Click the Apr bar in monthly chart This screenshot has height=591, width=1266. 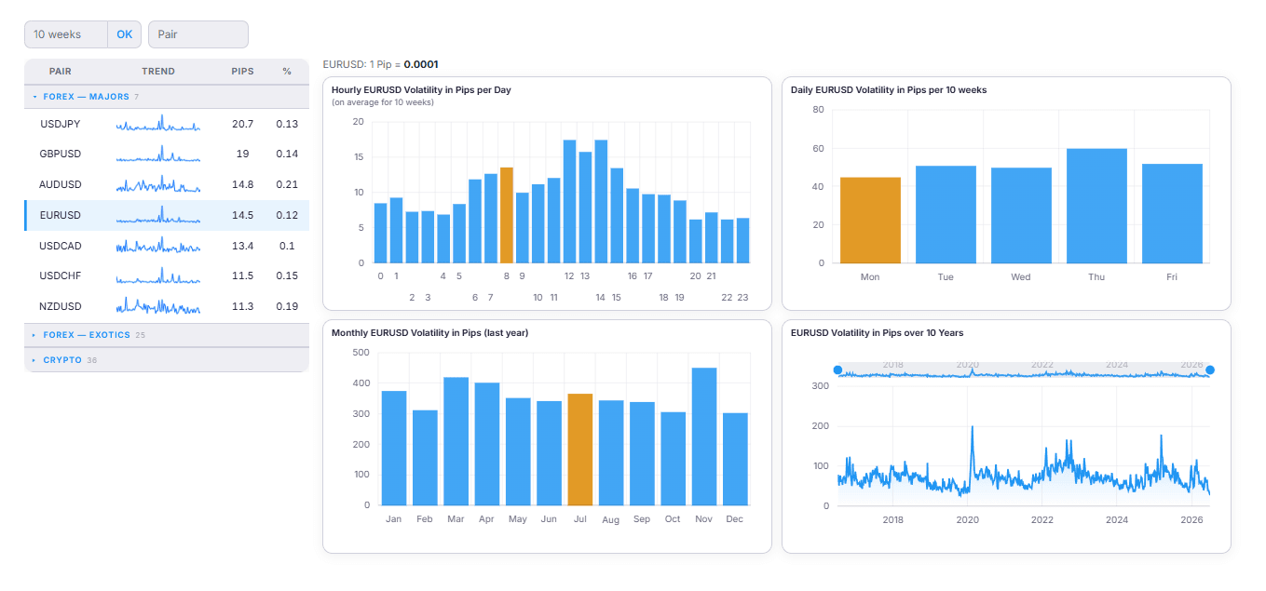pyautogui.click(x=487, y=444)
